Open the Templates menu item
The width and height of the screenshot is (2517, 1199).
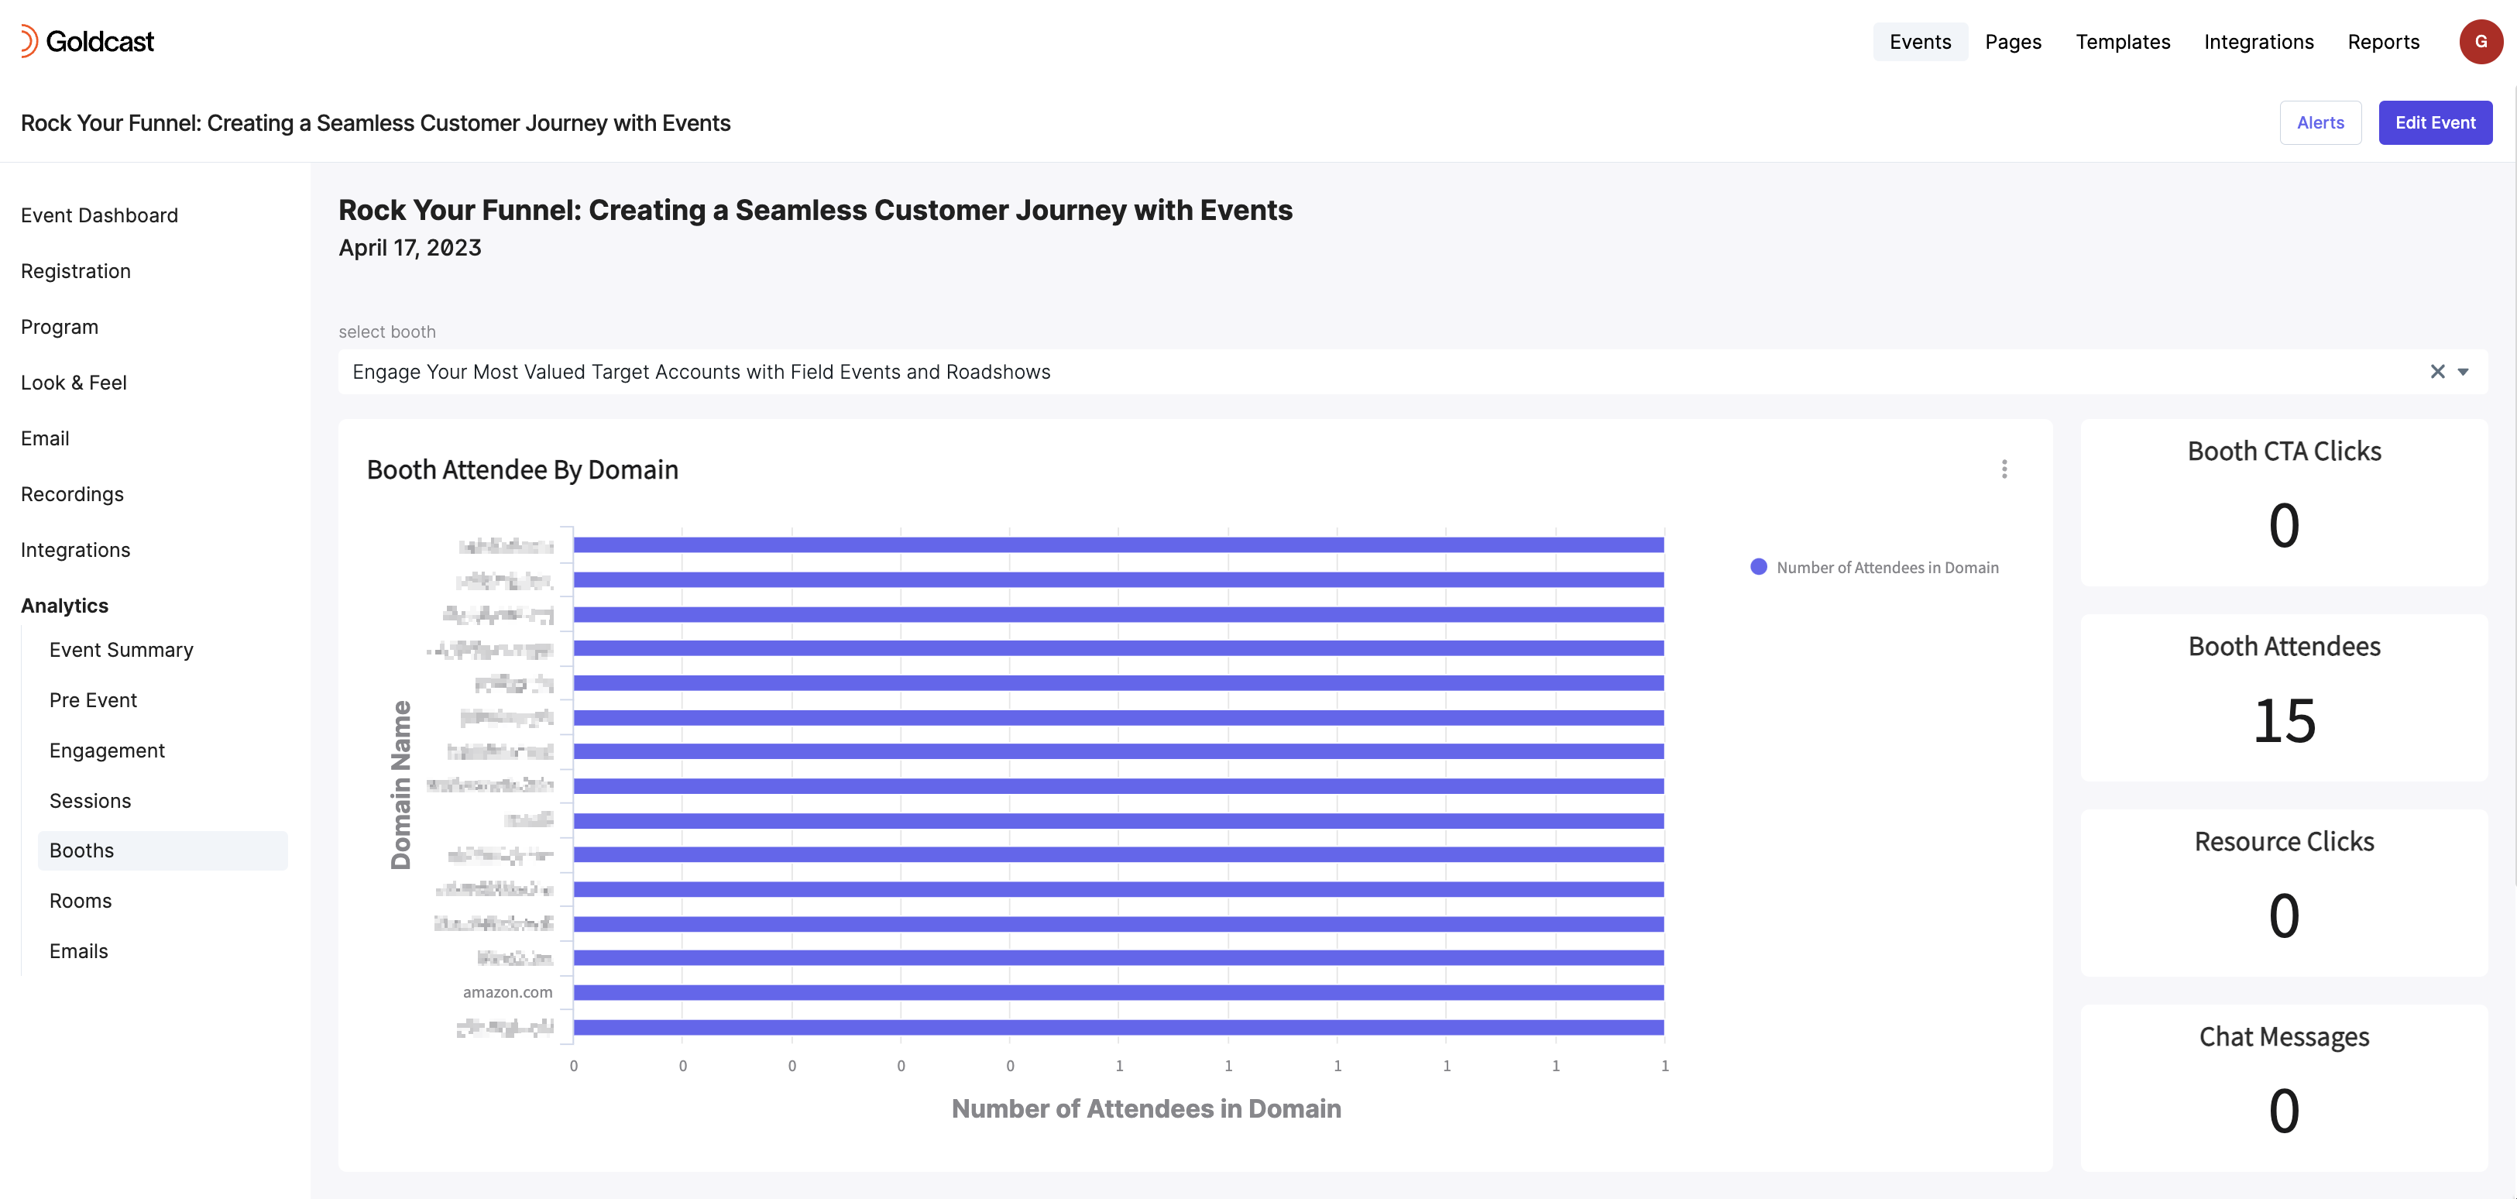pos(2122,41)
